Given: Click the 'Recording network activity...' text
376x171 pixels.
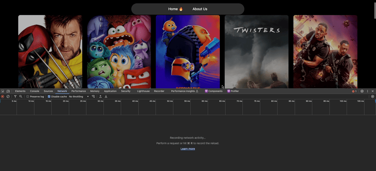Looking at the screenshot, I should point(188,138).
